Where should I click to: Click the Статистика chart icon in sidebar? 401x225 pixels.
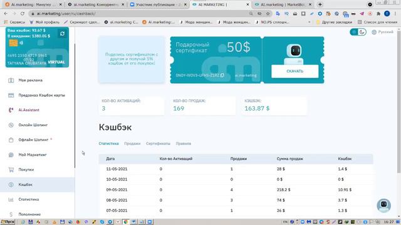point(11,199)
